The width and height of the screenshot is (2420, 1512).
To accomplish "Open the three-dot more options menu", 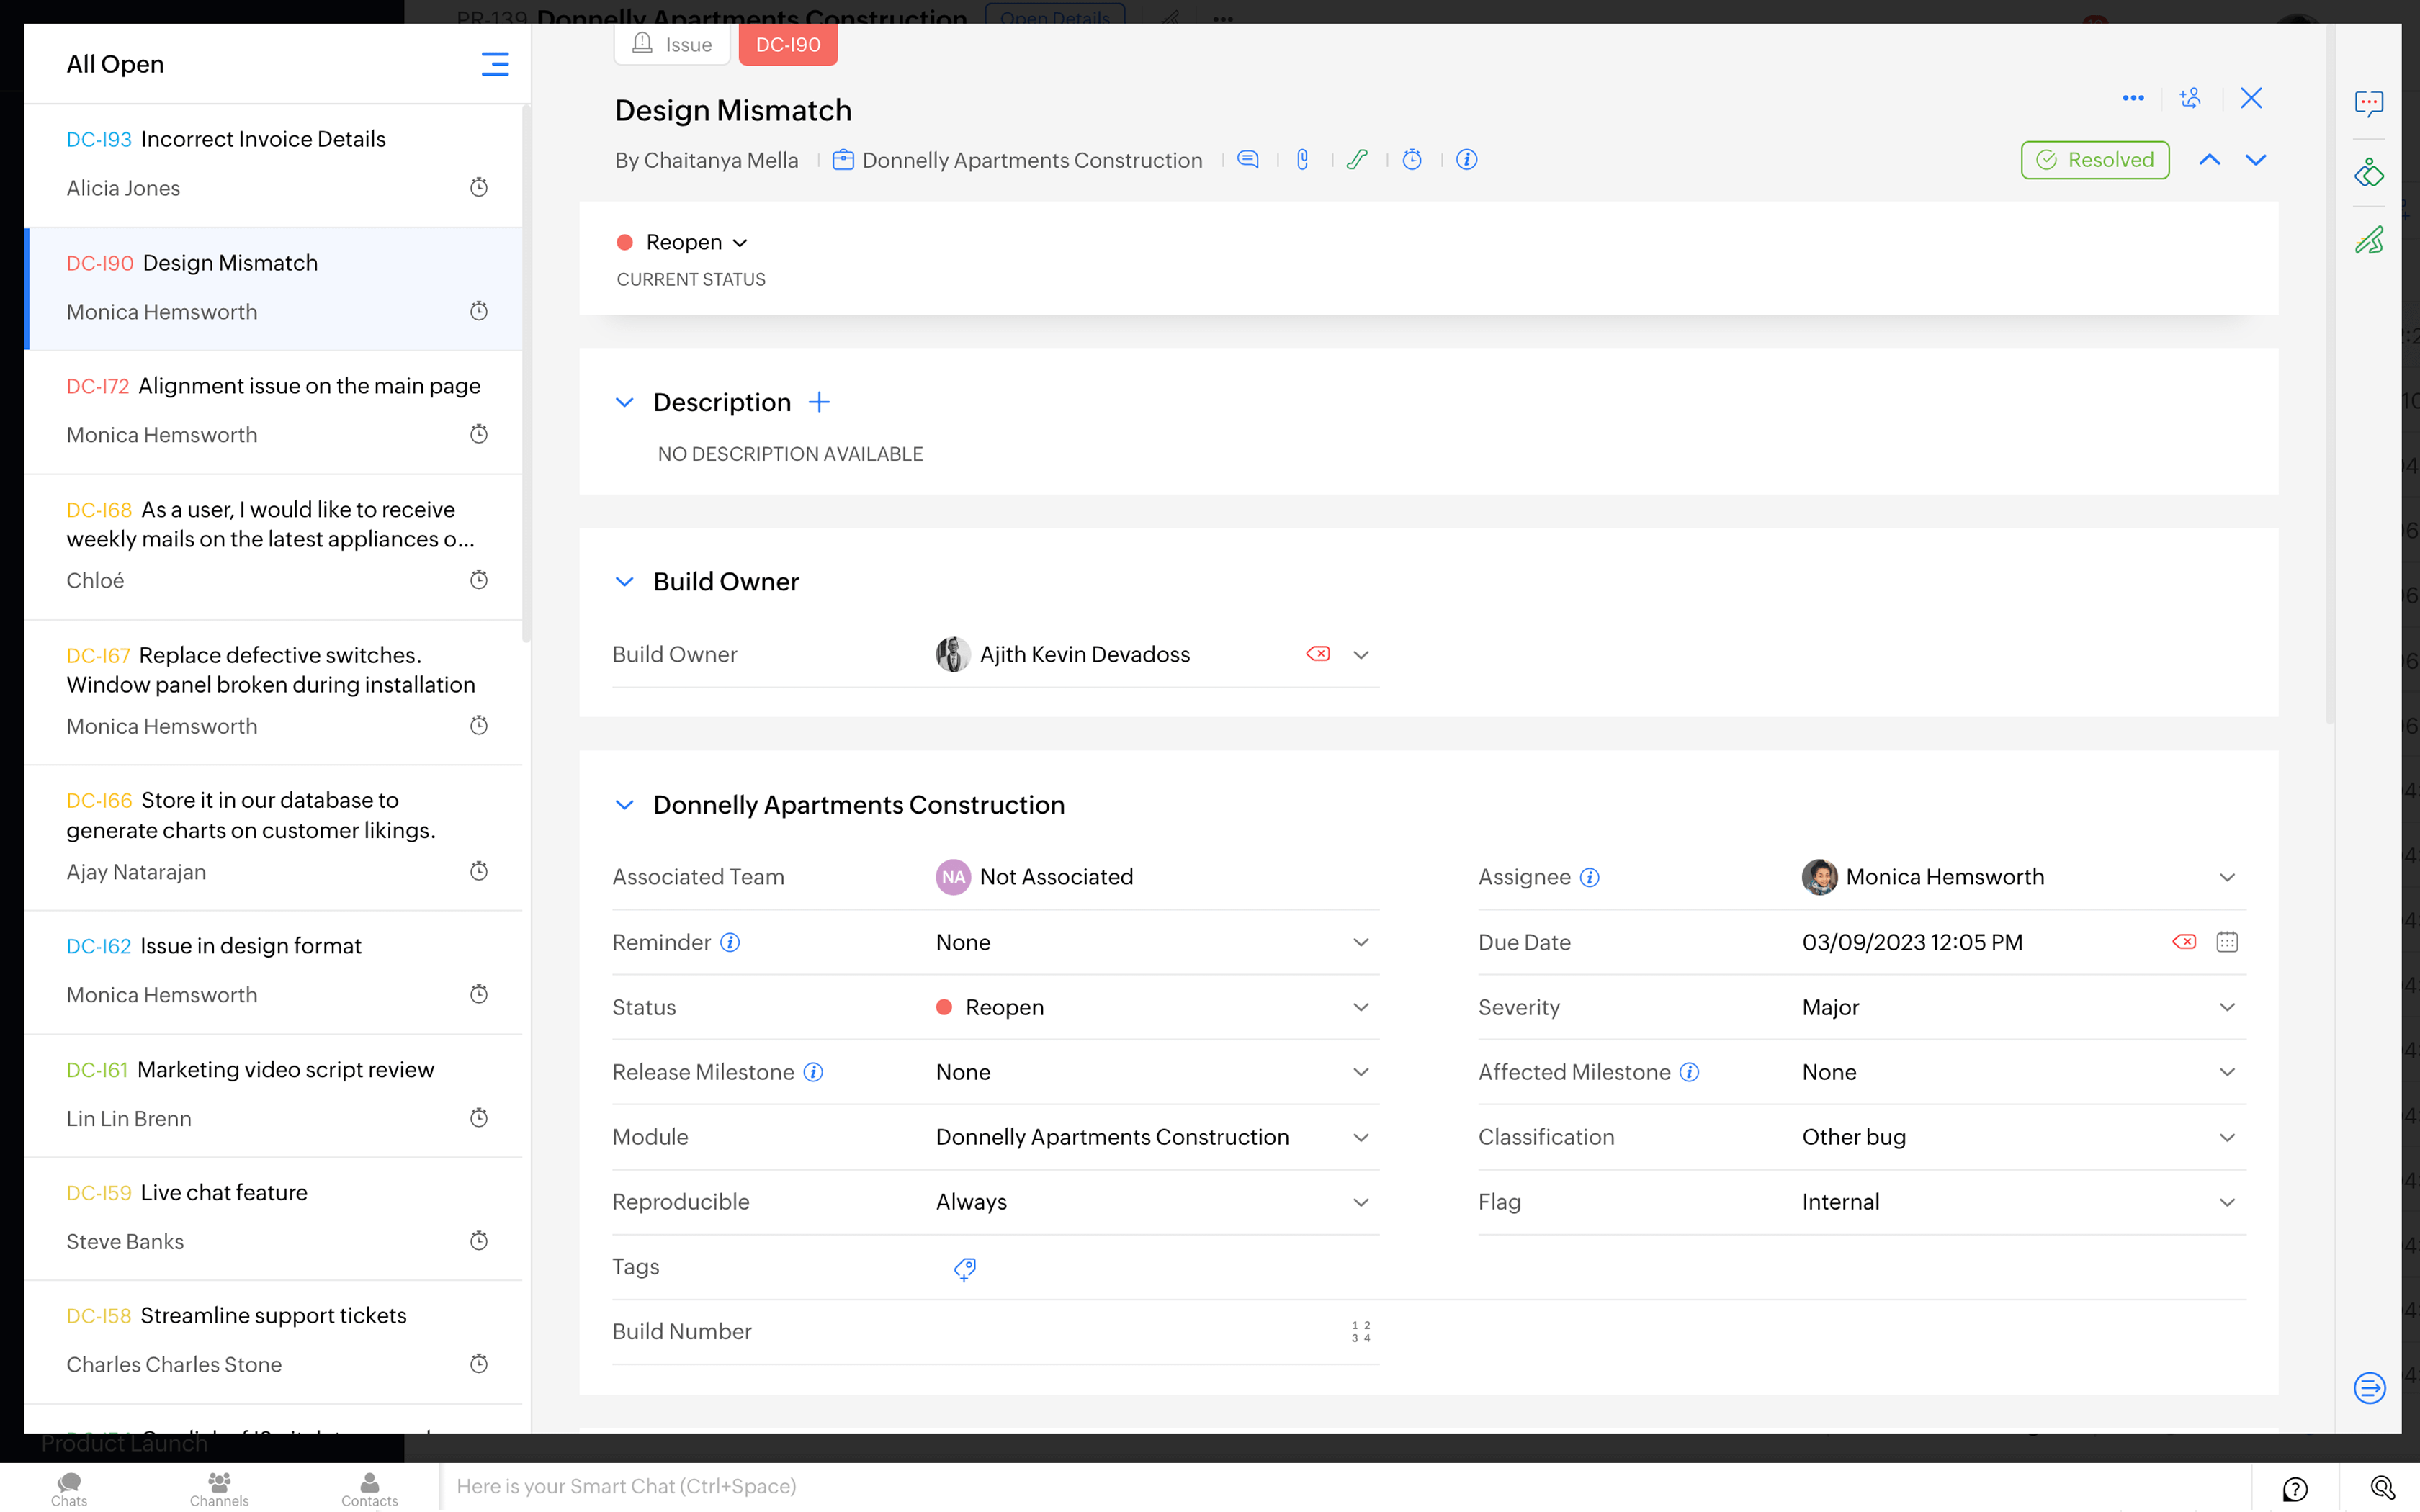I will click(x=2132, y=98).
